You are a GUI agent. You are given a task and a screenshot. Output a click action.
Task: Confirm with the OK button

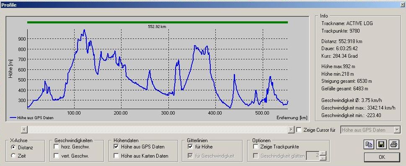(382, 157)
